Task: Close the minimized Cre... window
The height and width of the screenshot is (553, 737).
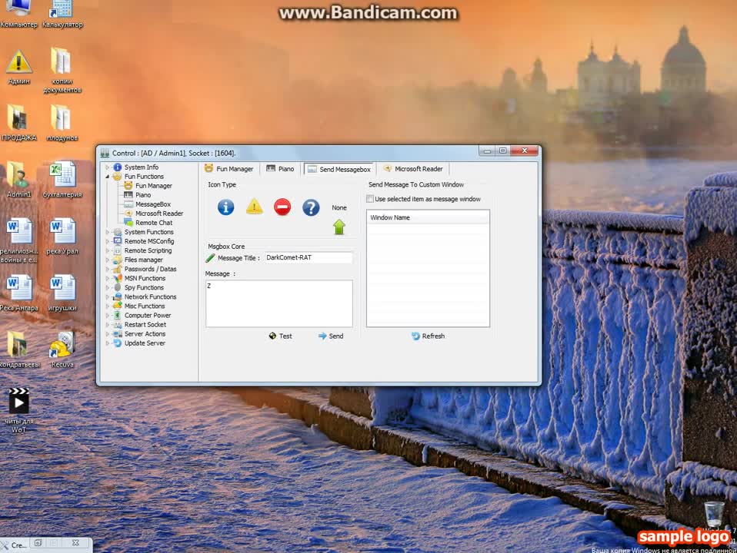Action: pyautogui.click(x=75, y=543)
